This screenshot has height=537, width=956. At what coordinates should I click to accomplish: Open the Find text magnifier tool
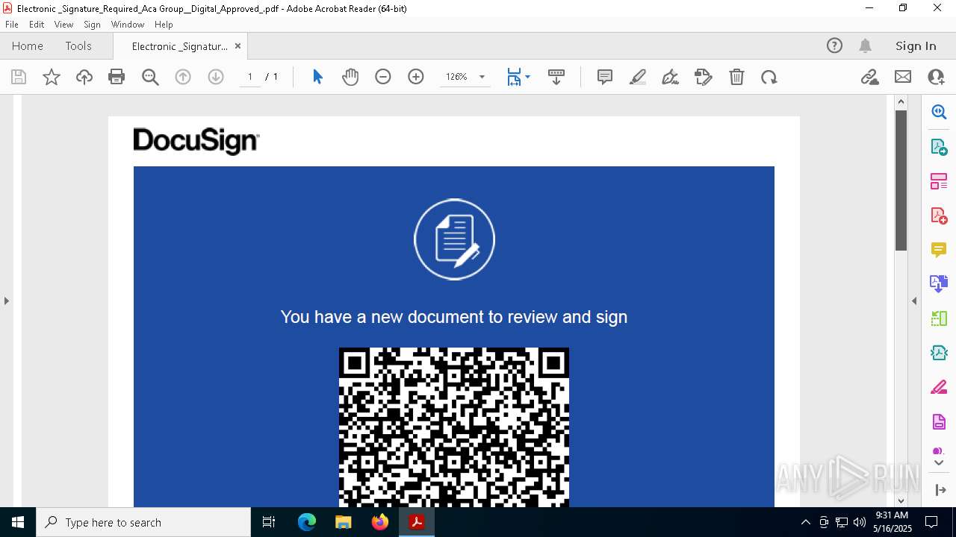tap(150, 77)
